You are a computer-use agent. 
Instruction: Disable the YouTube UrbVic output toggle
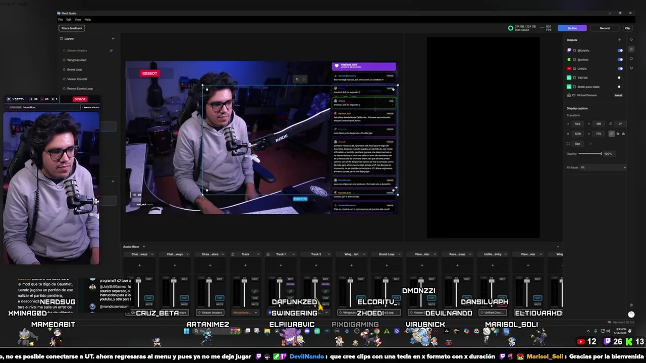pos(620,69)
